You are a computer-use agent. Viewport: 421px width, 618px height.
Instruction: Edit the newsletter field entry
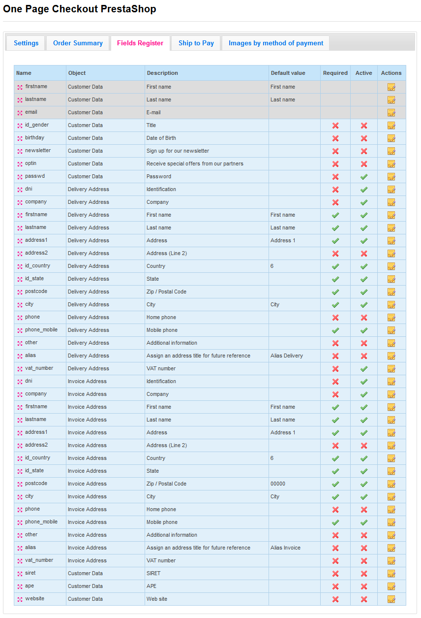tap(391, 151)
